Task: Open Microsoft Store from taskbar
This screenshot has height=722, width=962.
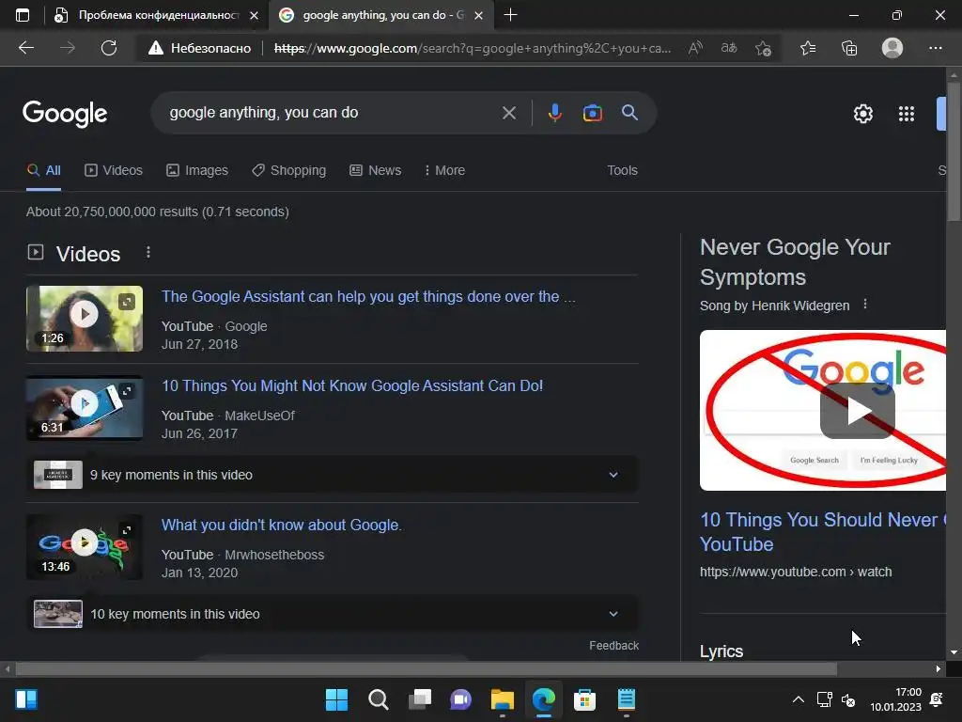Action: click(x=584, y=699)
